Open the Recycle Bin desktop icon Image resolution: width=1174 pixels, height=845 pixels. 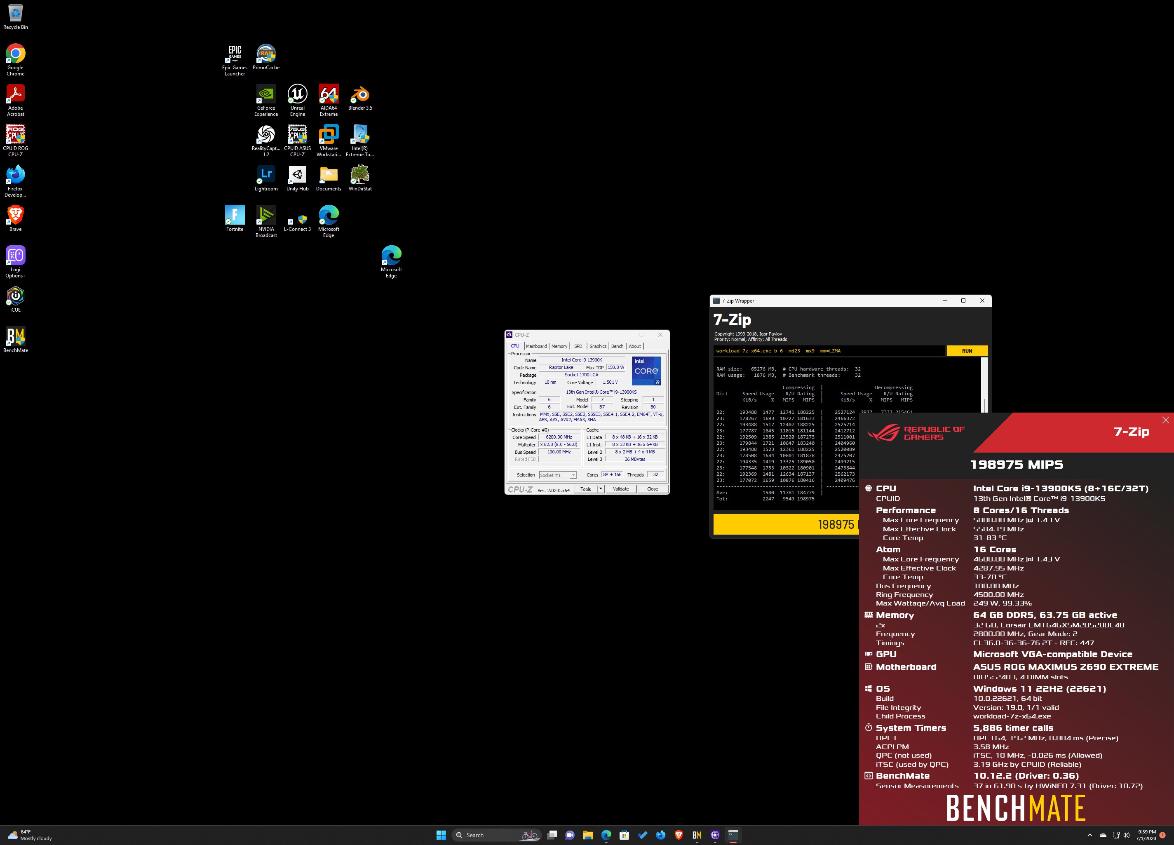click(16, 16)
